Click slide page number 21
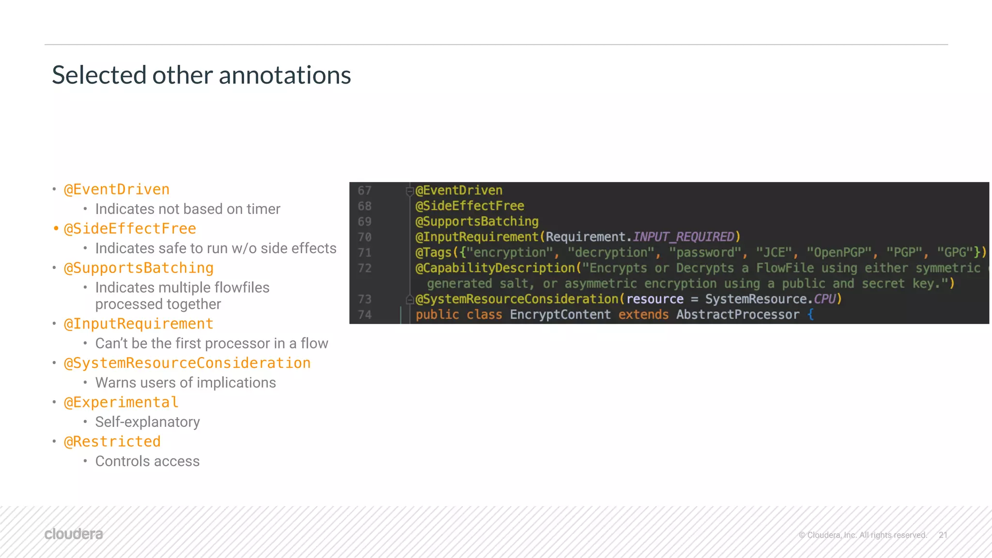The width and height of the screenshot is (992, 558). click(x=943, y=535)
